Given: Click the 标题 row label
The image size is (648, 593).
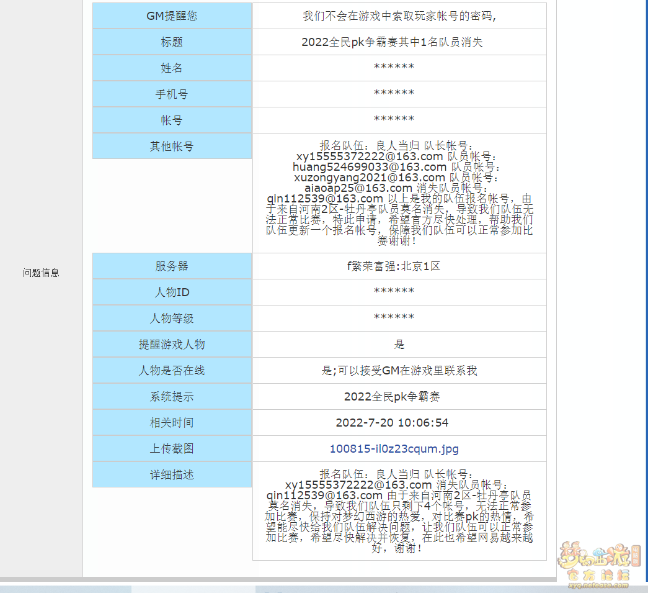Looking at the screenshot, I should point(172,42).
